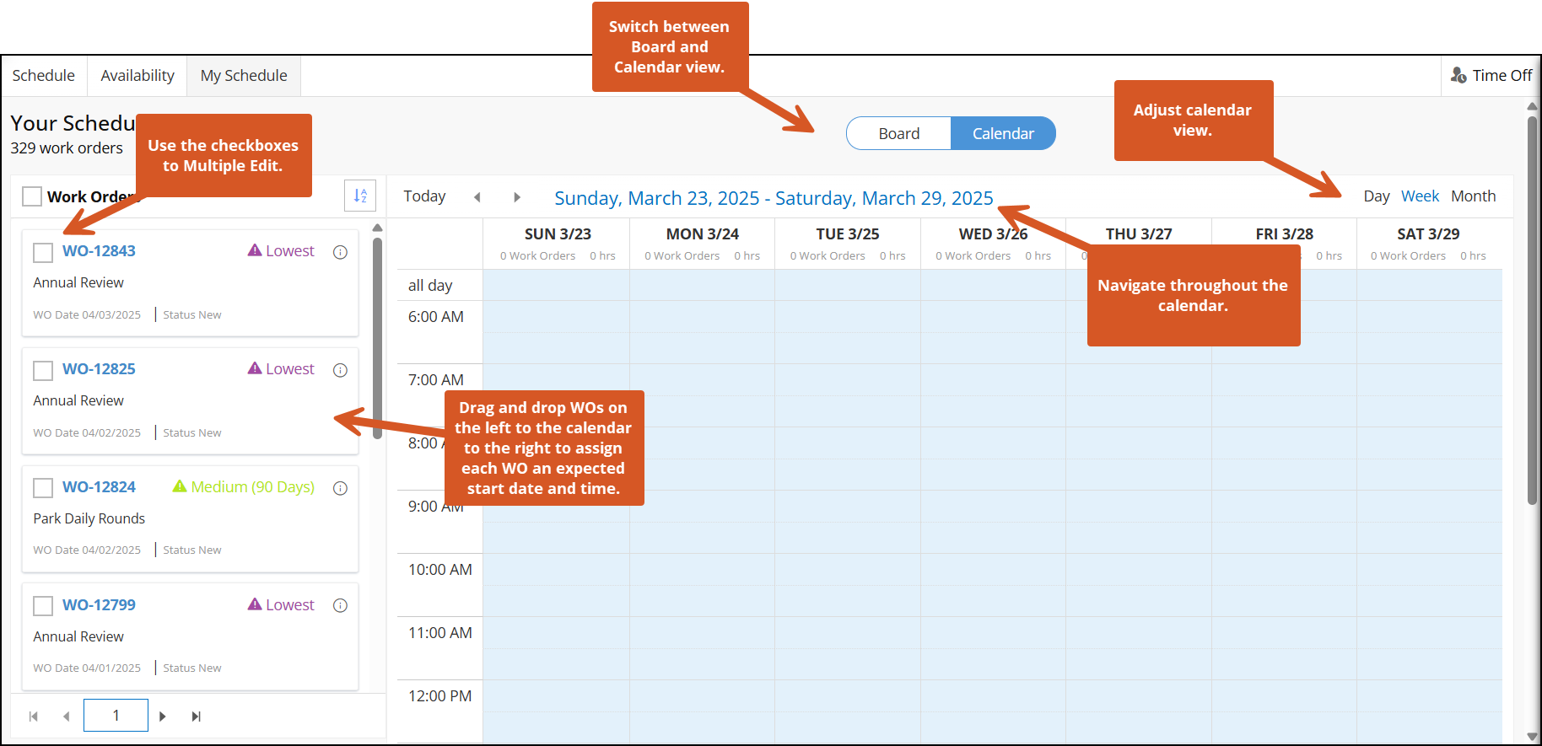Open info icon for WO-12843
The width and height of the screenshot is (1542, 746).
[340, 252]
